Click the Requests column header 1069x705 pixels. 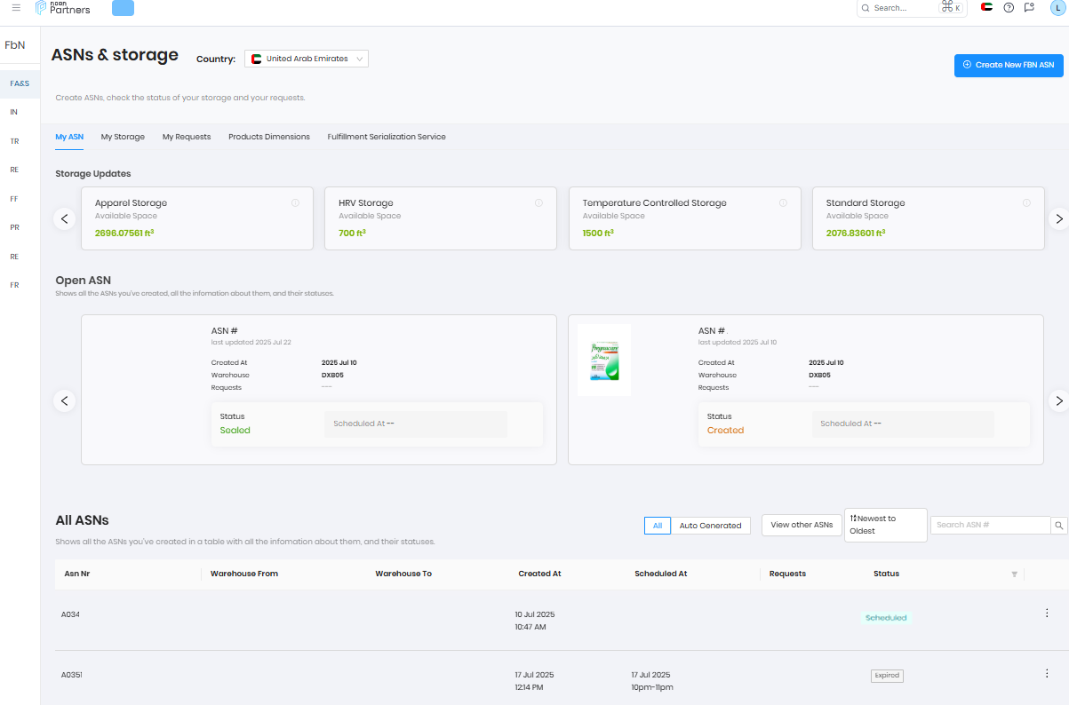tap(787, 574)
